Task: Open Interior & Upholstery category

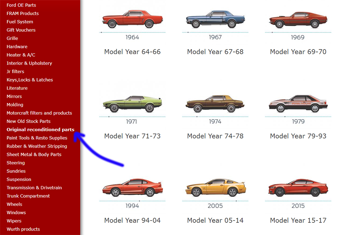Action: 29,63
